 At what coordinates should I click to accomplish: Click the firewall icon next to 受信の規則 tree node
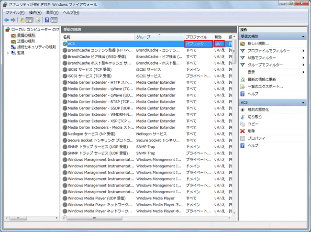[13, 35]
